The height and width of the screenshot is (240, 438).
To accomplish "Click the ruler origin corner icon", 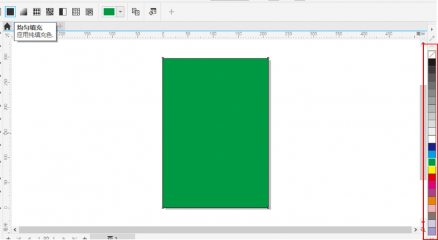I will tap(7, 35).
